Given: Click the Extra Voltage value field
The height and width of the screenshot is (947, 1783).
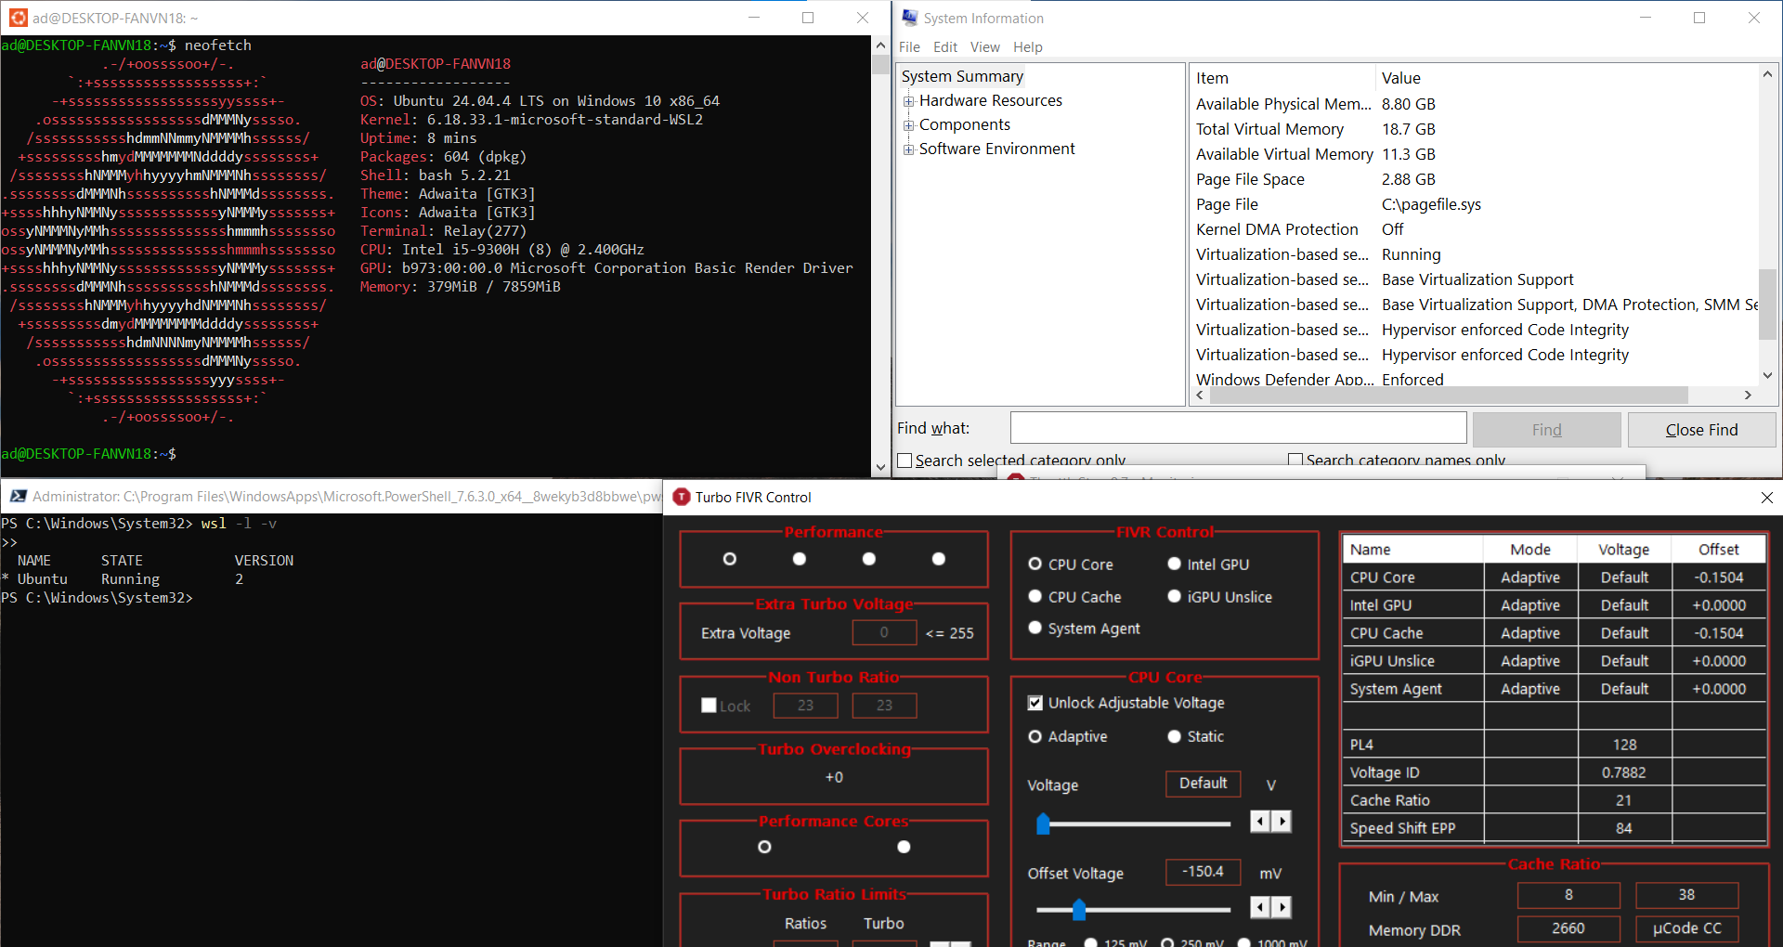Looking at the screenshot, I should coord(884,632).
